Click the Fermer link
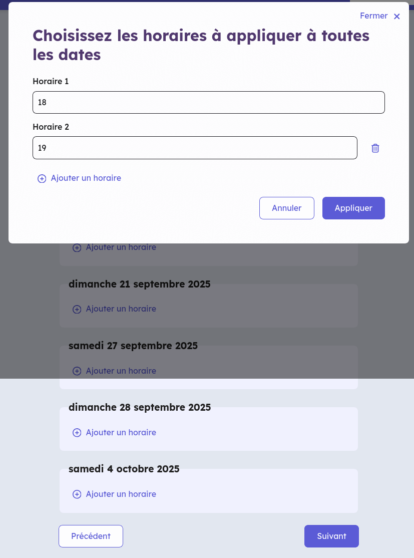Screen dimensions: 414x558 [373, 16]
